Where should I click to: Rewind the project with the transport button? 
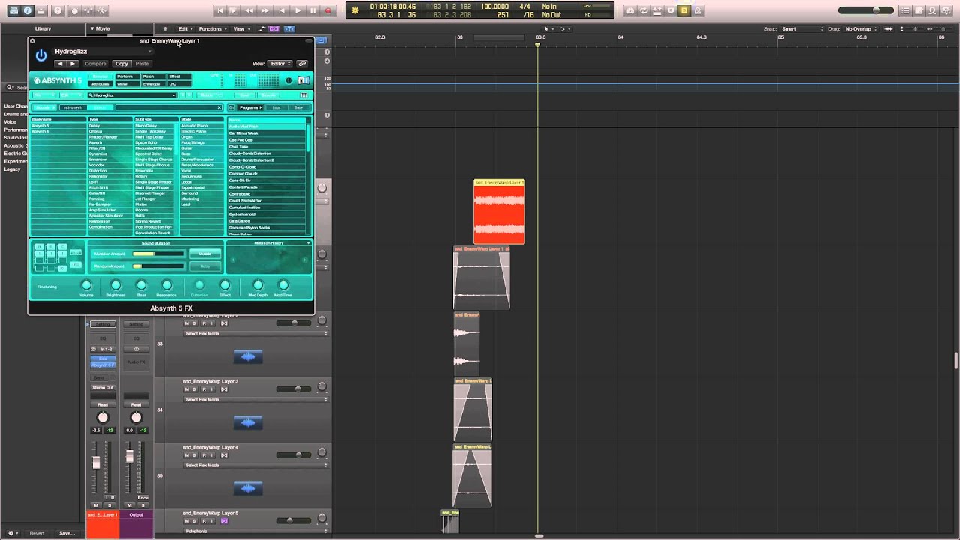pos(250,10)
